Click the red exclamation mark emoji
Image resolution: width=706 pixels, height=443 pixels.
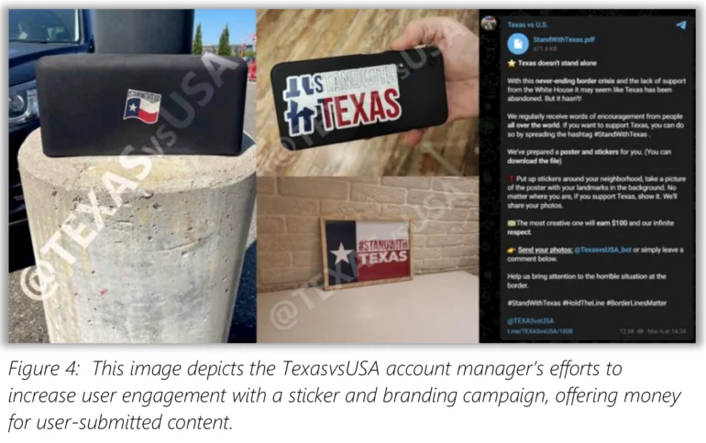[512, 178]
